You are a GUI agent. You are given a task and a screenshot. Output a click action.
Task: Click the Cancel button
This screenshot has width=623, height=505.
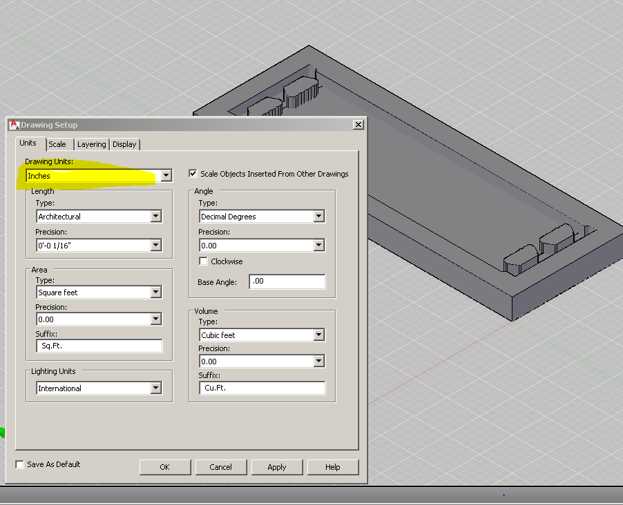click(x=221, y=467)
